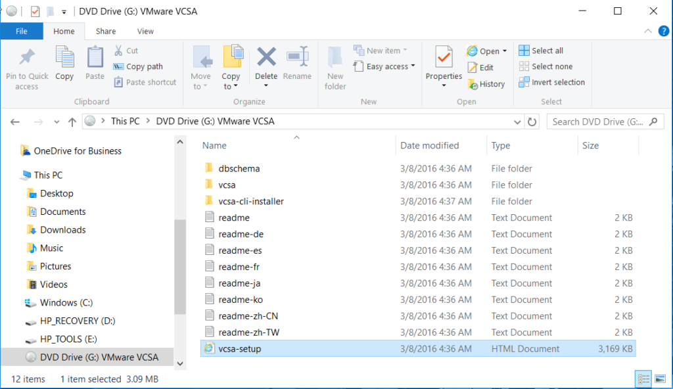Screen dimensions: 673x389
Task: Switch to large icons view layout
Action: 660,379
